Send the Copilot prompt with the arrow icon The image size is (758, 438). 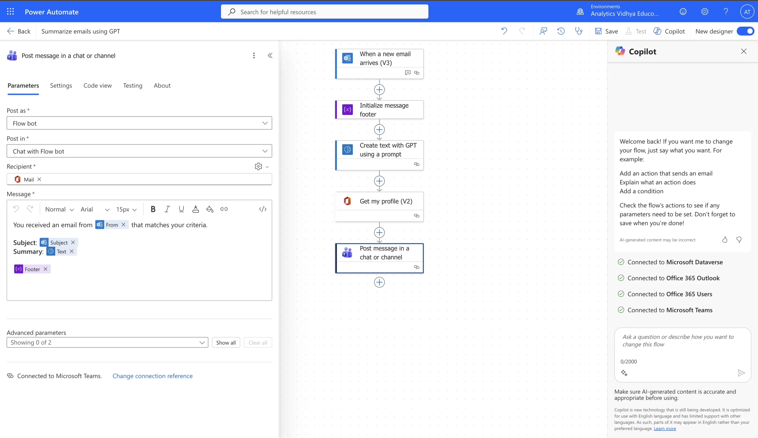[741, 373]
